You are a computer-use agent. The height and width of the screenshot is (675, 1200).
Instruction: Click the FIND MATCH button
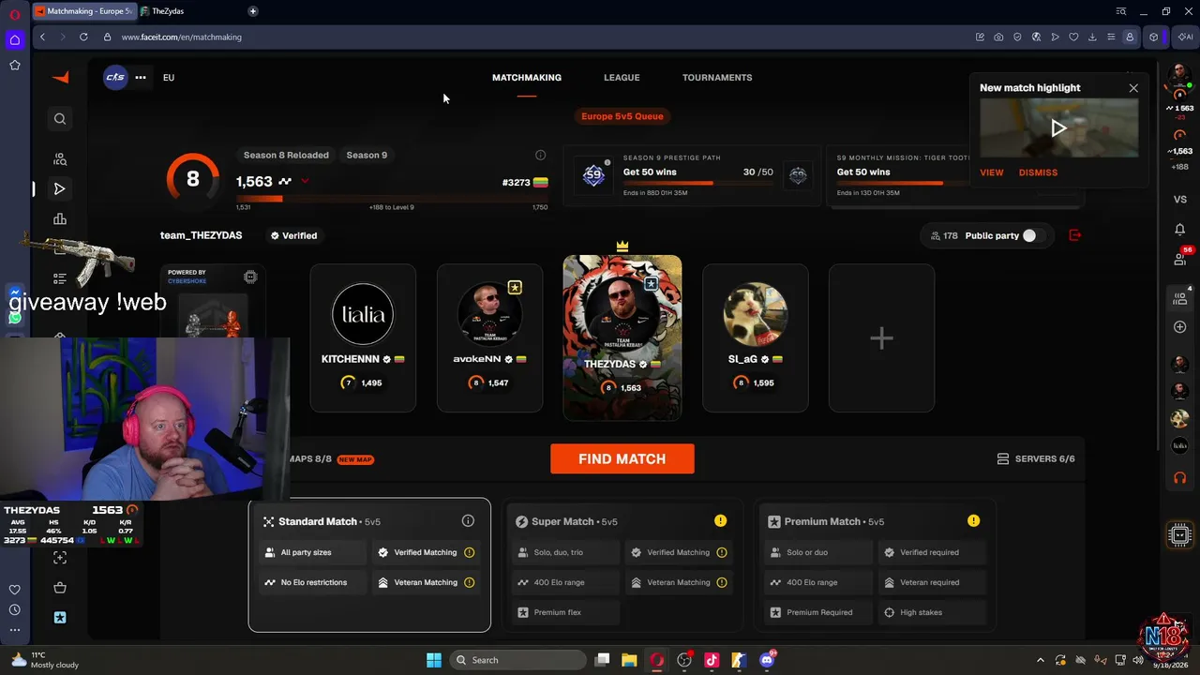[x=622, y=459]
